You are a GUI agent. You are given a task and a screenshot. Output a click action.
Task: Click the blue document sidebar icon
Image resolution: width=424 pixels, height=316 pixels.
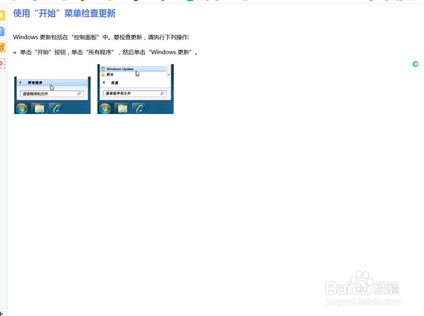(3, 31)
